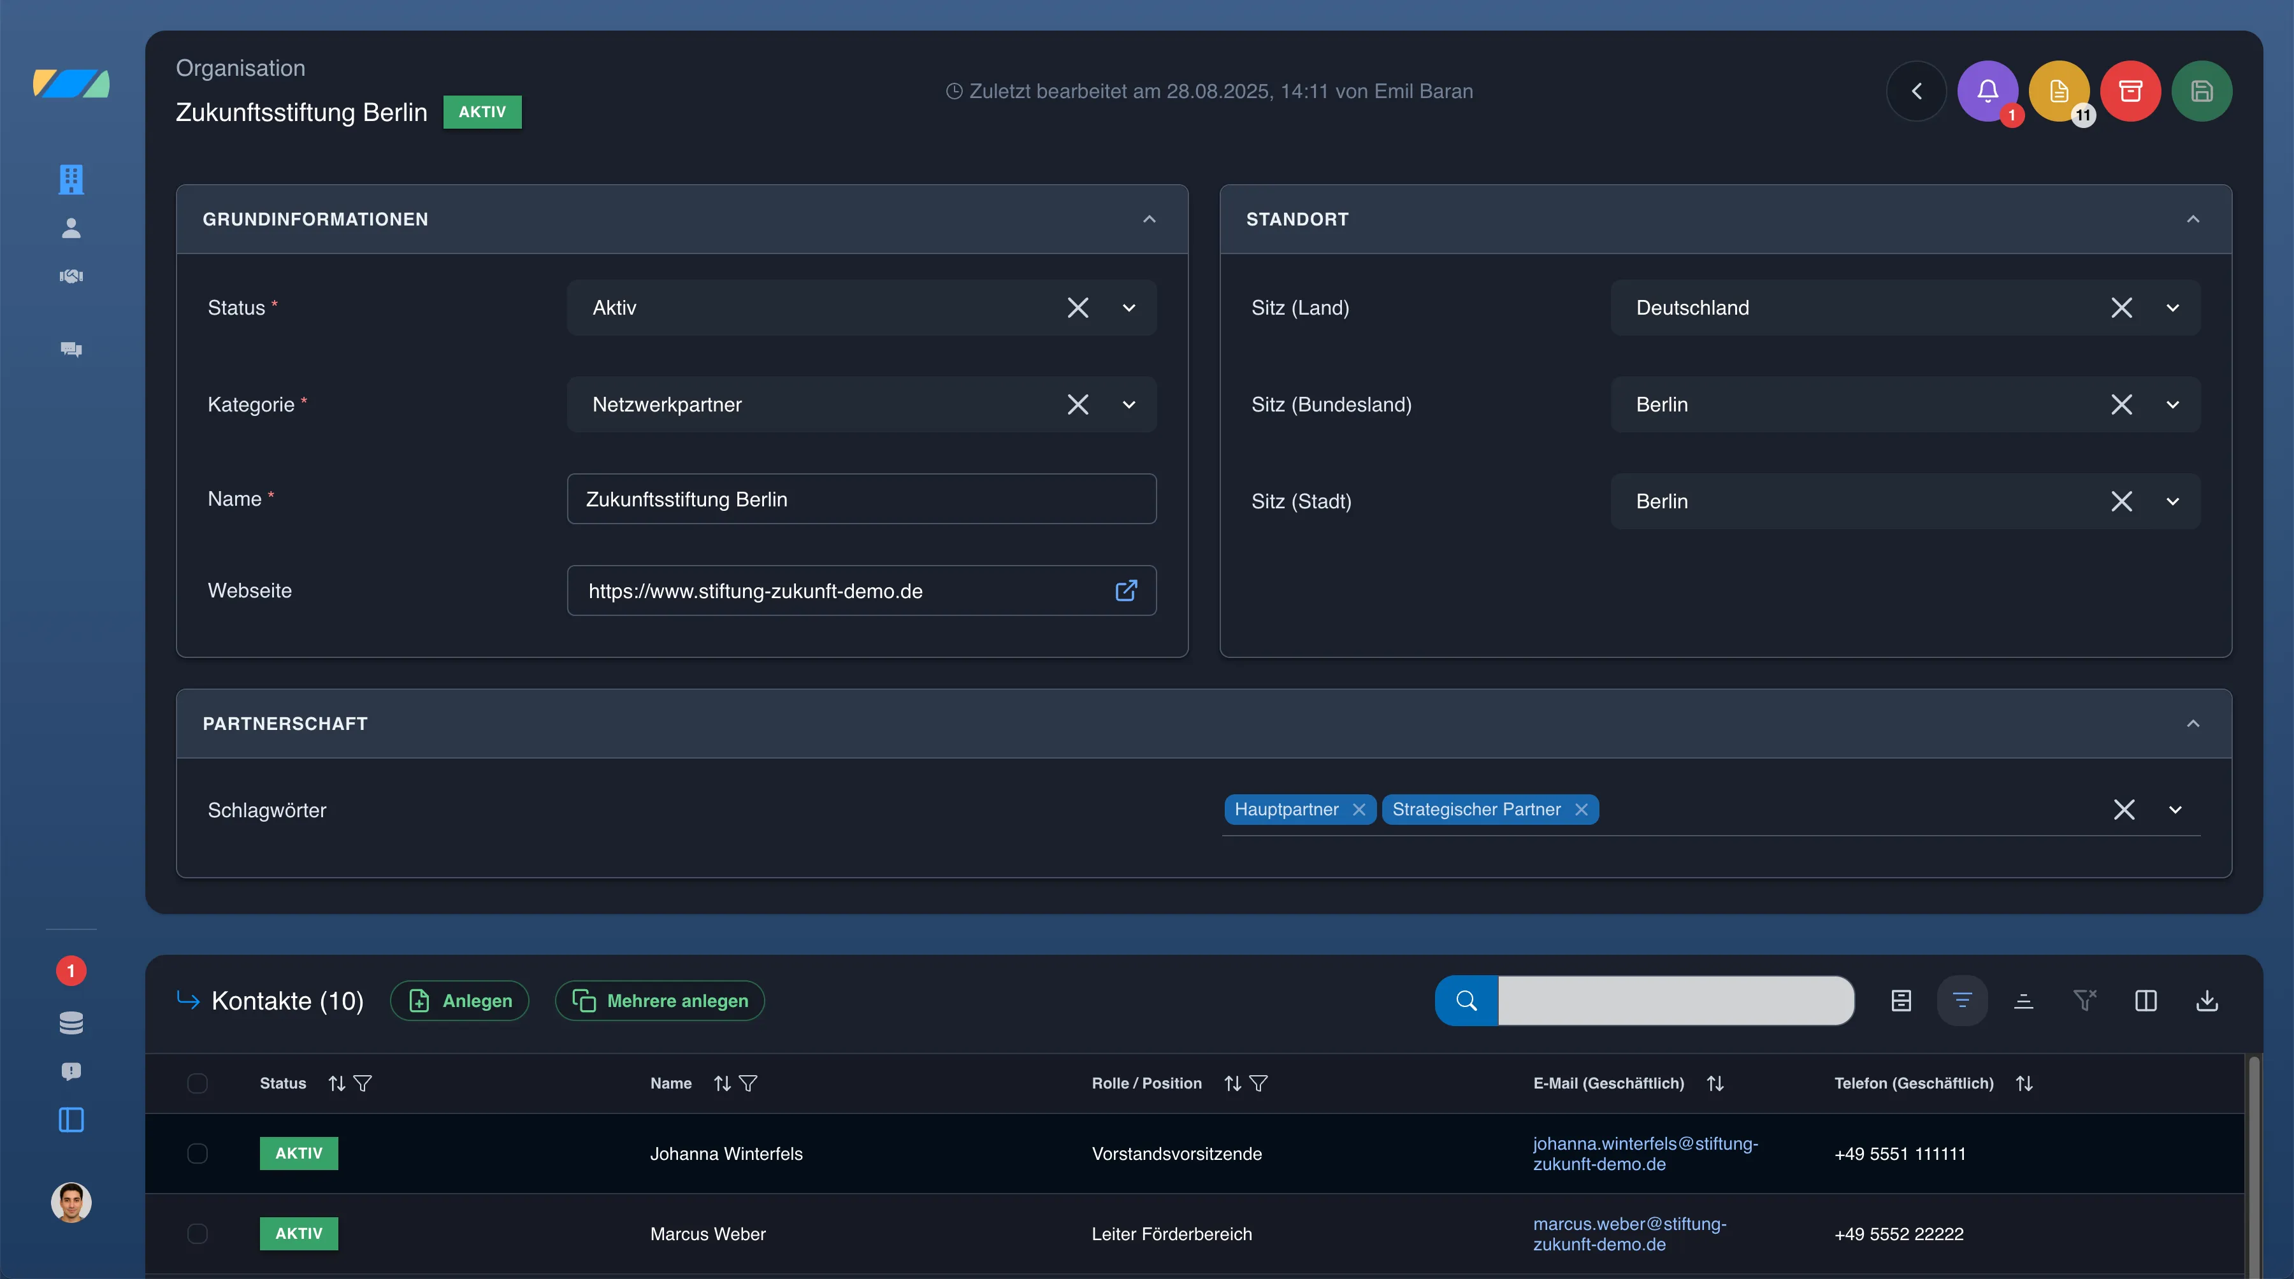Check the Marcus Weber row checkbox

pos(198,1234)
